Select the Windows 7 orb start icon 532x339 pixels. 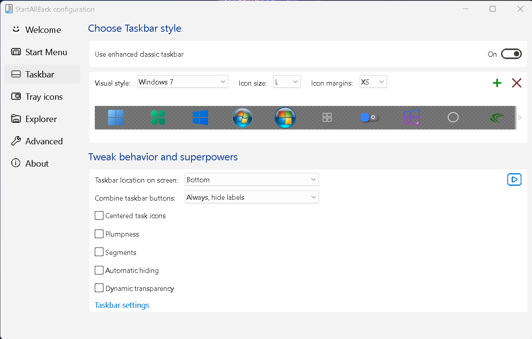[x=242, y=117]
